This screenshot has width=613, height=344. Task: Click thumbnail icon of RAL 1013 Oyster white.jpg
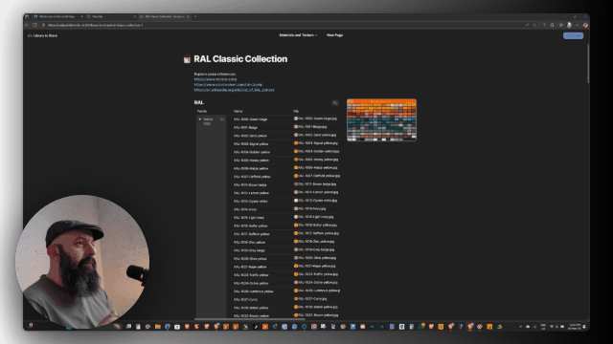point(296,201)
